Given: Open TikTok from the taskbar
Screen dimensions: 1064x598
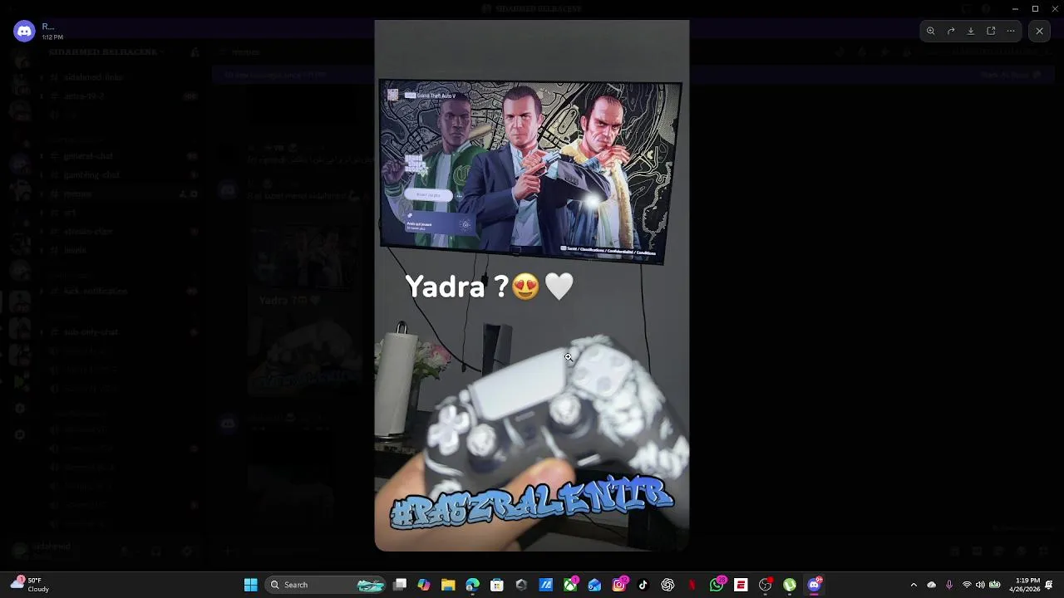Looking at the screenshot, I should [x=643, y=585].
